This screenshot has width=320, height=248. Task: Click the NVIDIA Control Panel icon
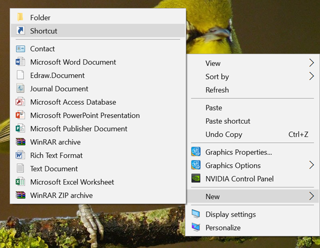point(196,178)
